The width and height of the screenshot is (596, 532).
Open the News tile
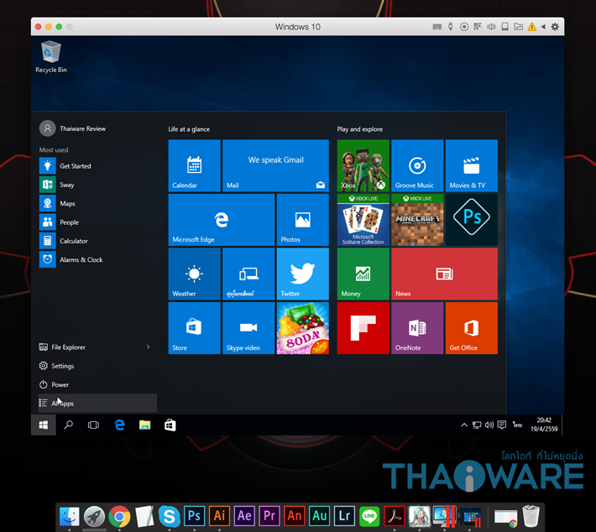click(444, 274)
